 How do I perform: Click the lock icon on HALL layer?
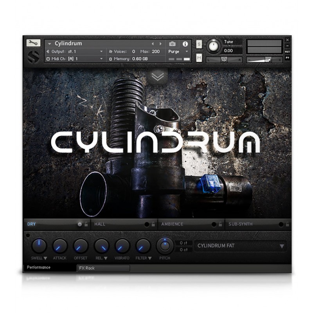[x=153, y=225]
